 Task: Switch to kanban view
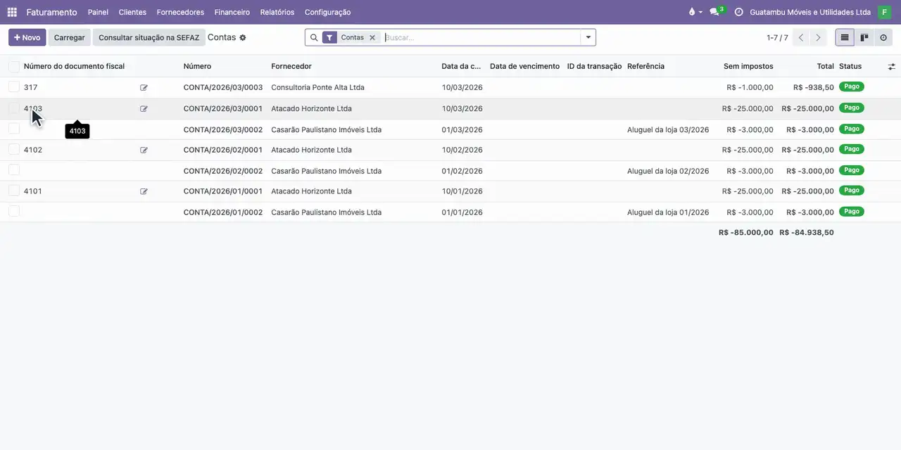click(x=864, y=37)
